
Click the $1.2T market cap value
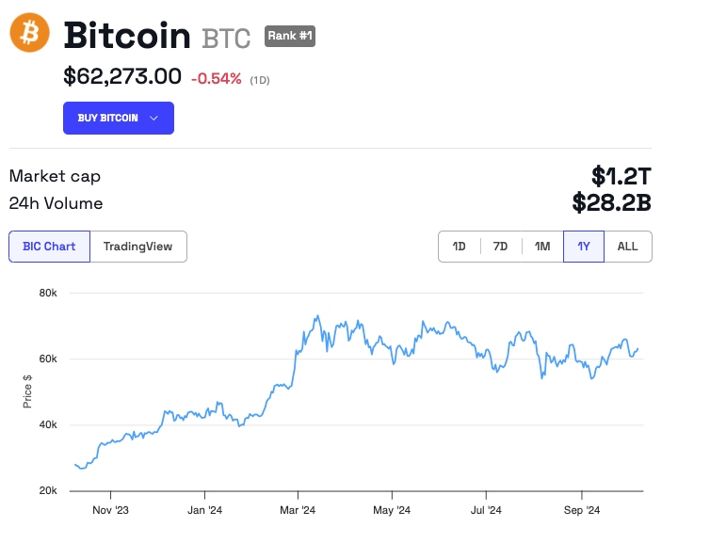click(621, 176)
